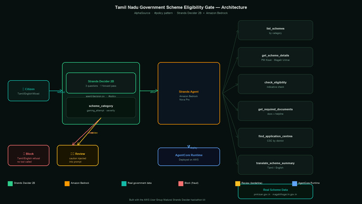Click the translate_scheme_summary tool box
The height and width of the screenshot is (204, 362).
click(x=275, y=165)
